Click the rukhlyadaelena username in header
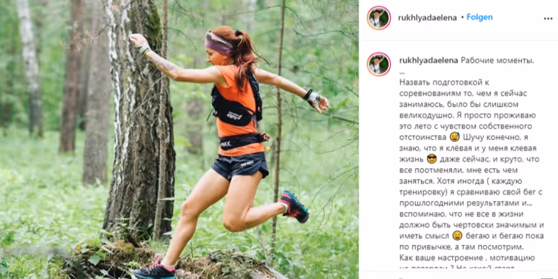This screenshot has width=558, height=279. click(x=427, y=18)
